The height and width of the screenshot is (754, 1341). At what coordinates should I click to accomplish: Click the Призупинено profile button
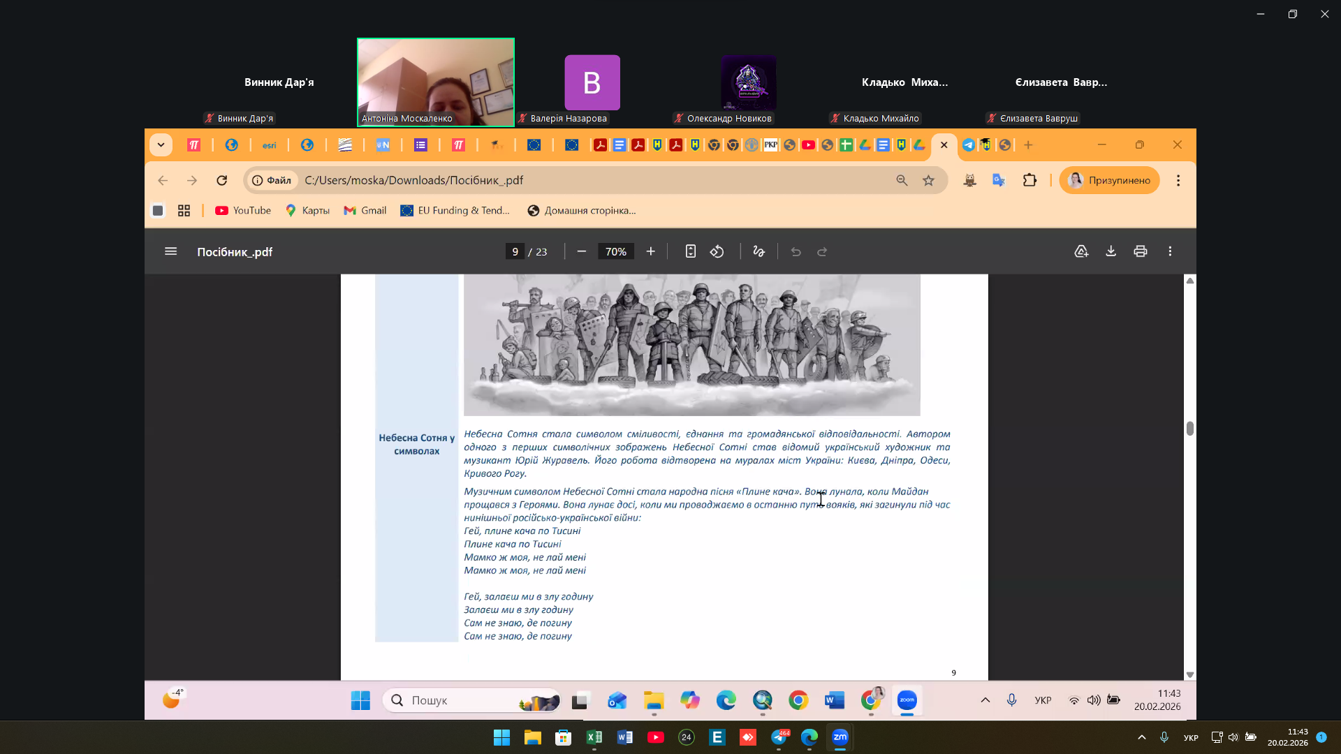(x=1109, y=181)
